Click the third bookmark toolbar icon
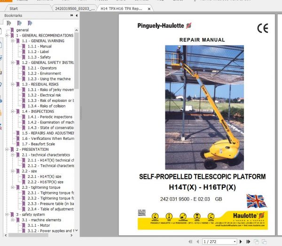Screen dimensions: 282x246 [x=30, y=23]
